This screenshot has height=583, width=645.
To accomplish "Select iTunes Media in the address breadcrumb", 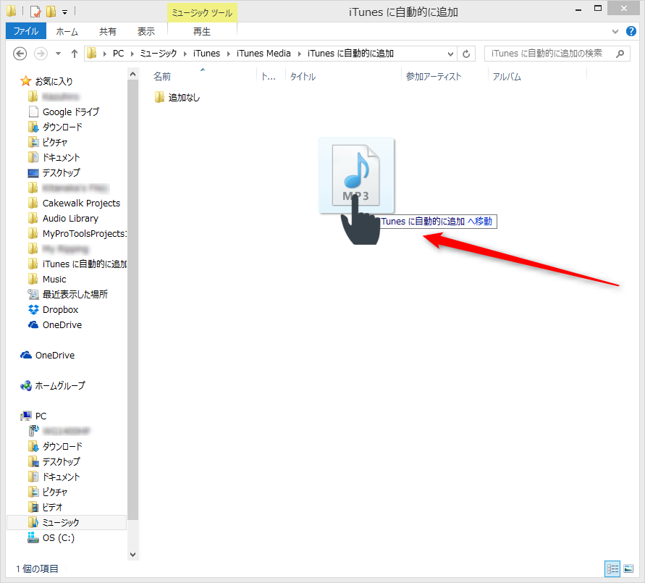I will click(x=264, y=54).
